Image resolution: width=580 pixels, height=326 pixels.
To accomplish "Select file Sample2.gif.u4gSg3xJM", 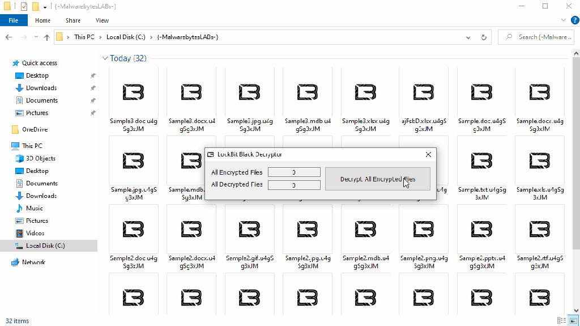I will pos(250,237).
